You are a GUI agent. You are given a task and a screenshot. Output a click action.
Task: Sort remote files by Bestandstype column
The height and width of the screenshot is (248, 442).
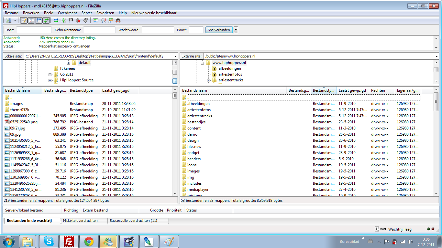click(x=324, y=90)
